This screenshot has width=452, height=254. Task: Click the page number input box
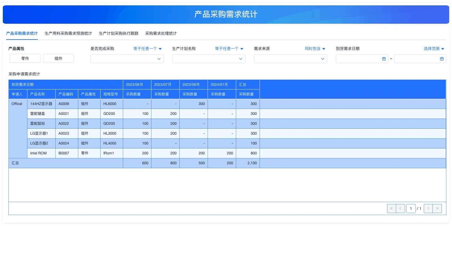click(x=411, y=208)
